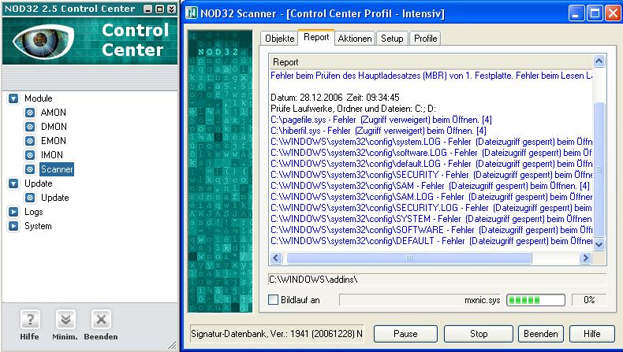Click the SECURITY.LOG error line
This screenshot has height=352, width=623.
tap(431, 208)
